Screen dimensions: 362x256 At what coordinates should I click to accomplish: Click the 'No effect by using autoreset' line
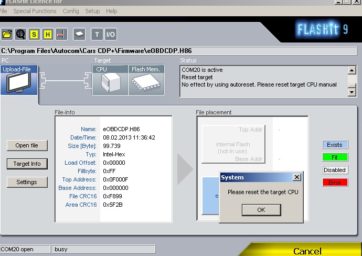tap(259, 84)
